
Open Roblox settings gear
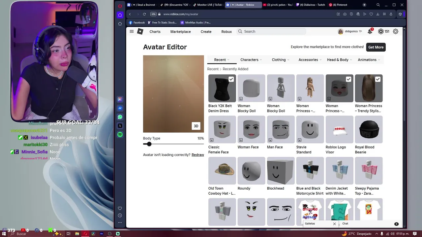tap(396, 31)
